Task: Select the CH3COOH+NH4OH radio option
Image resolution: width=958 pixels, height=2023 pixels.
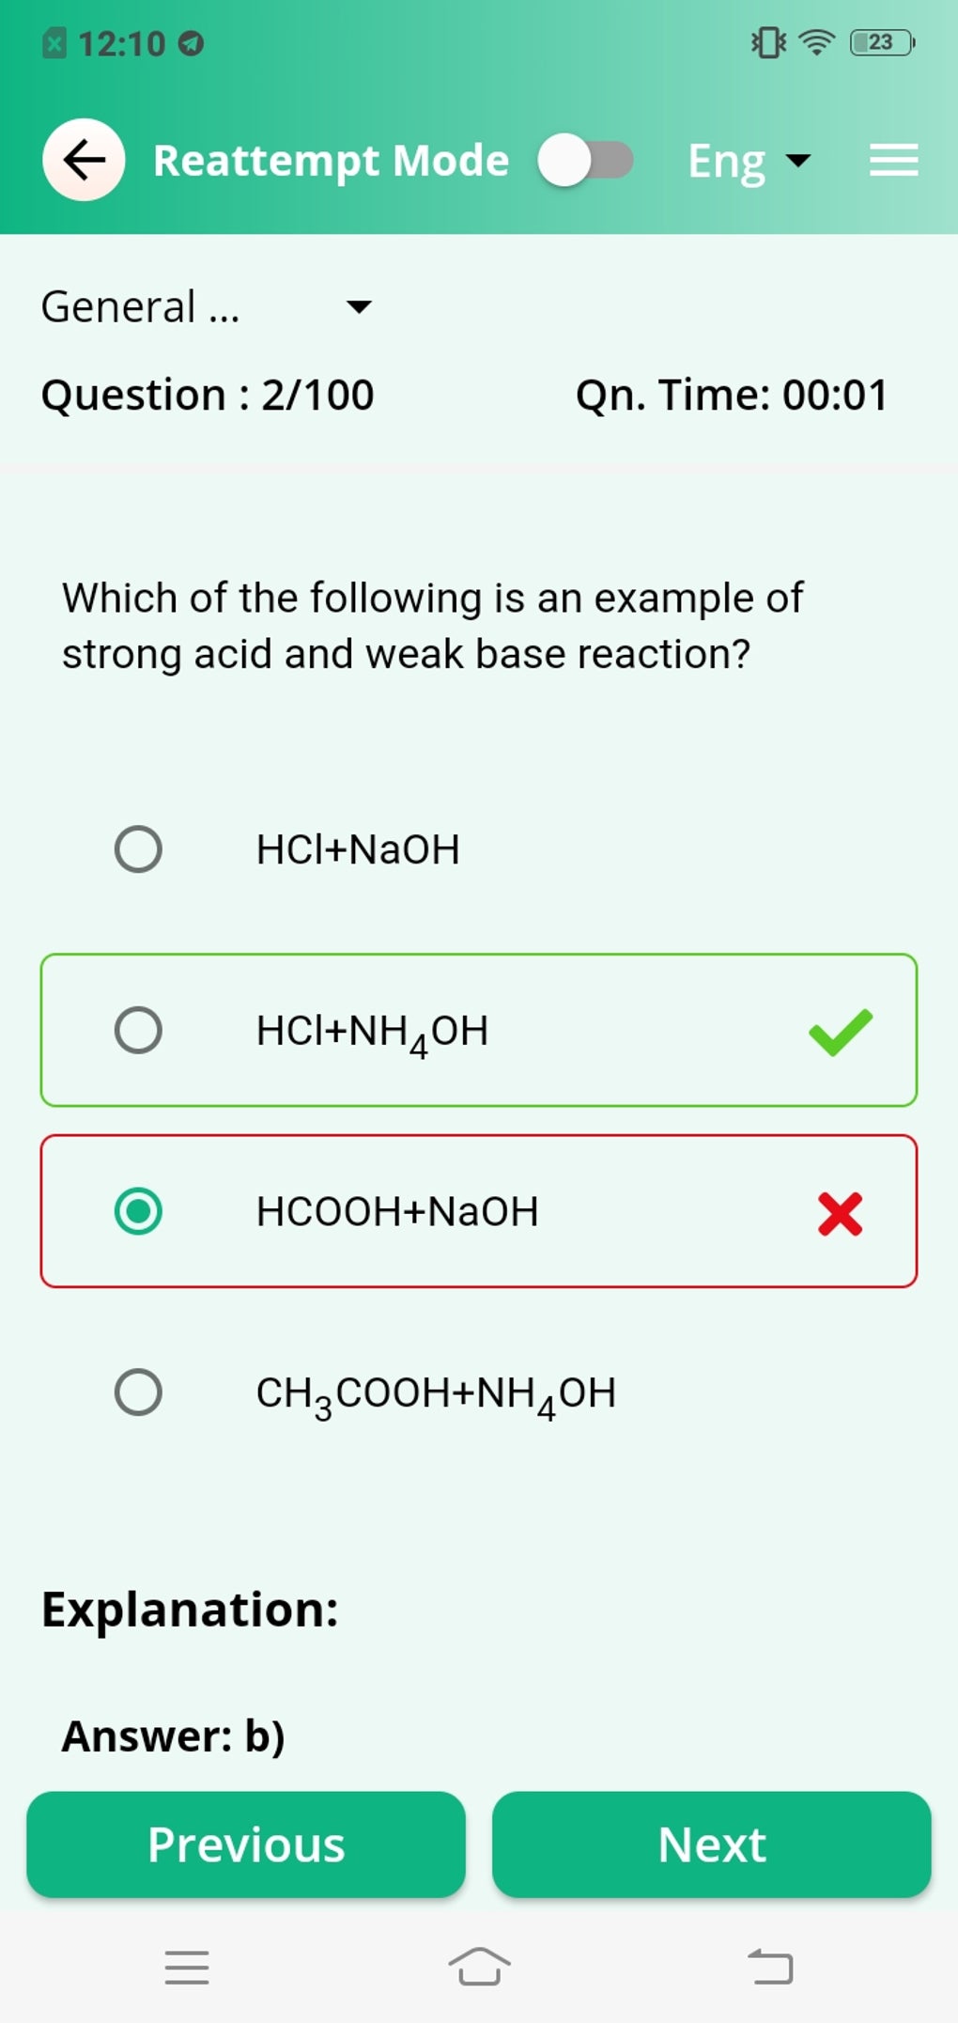Action: tap(138, 1393)
